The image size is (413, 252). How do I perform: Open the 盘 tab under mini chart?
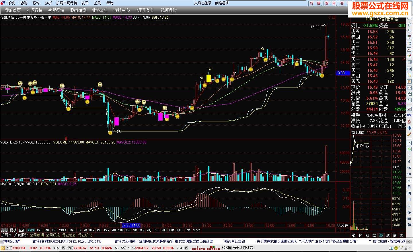point(374,235)
